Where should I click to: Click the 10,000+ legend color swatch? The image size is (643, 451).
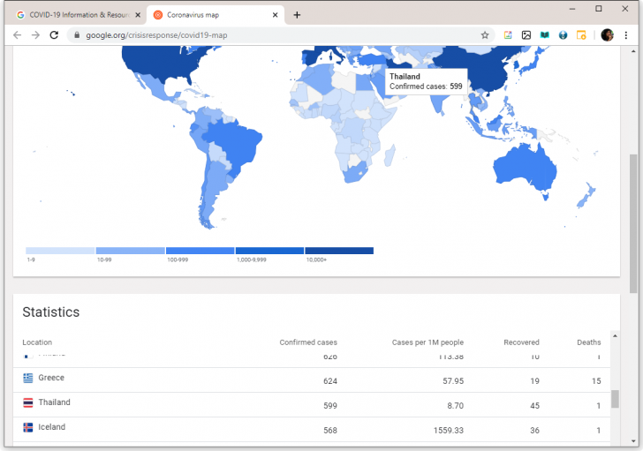pyautogui.click(x=339, y=251)
